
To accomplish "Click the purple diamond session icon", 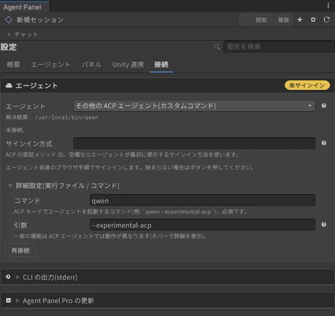I will click(8, 20).
